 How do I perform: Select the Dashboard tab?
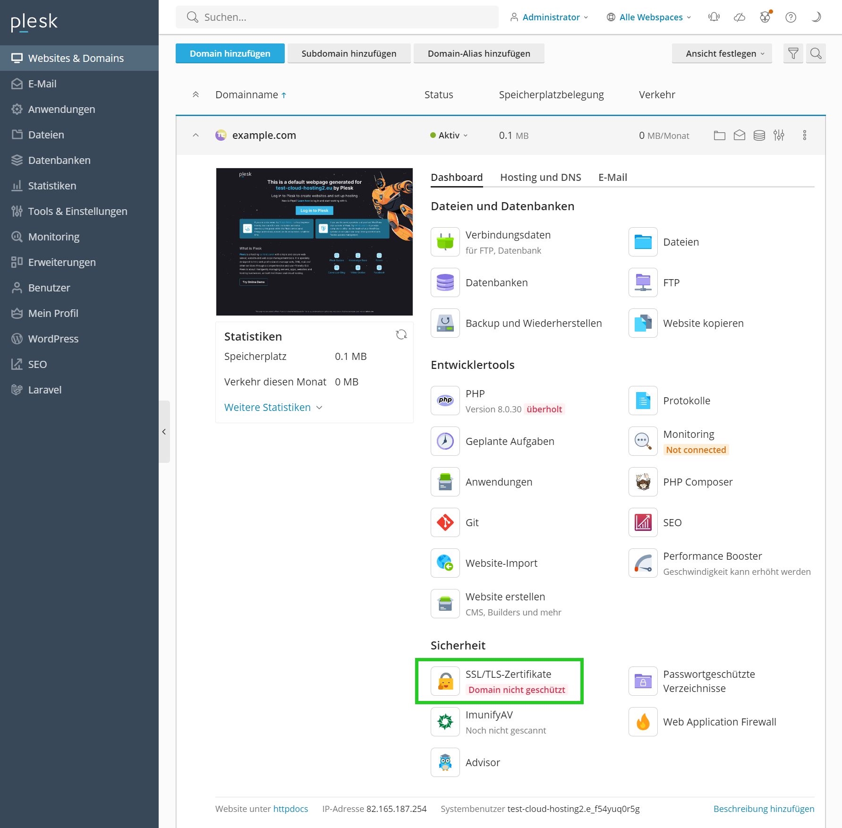(x=457, y=177)
